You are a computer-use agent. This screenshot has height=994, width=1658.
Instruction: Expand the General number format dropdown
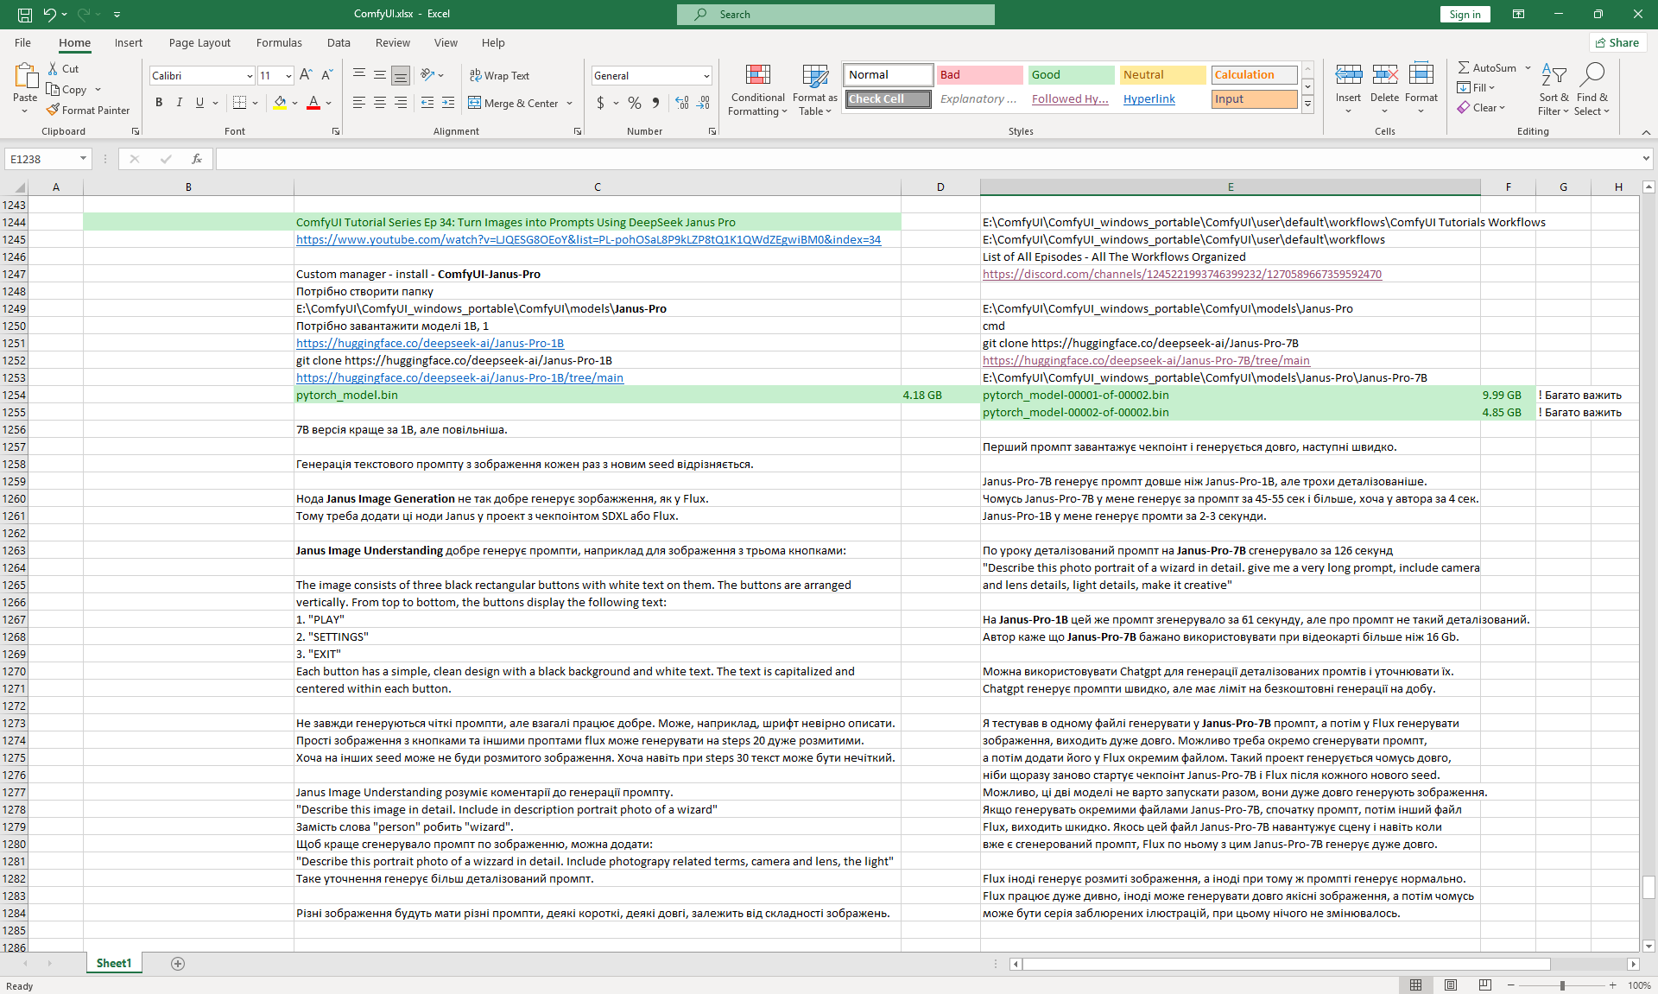pyautogui.click(x=706, y=76)
